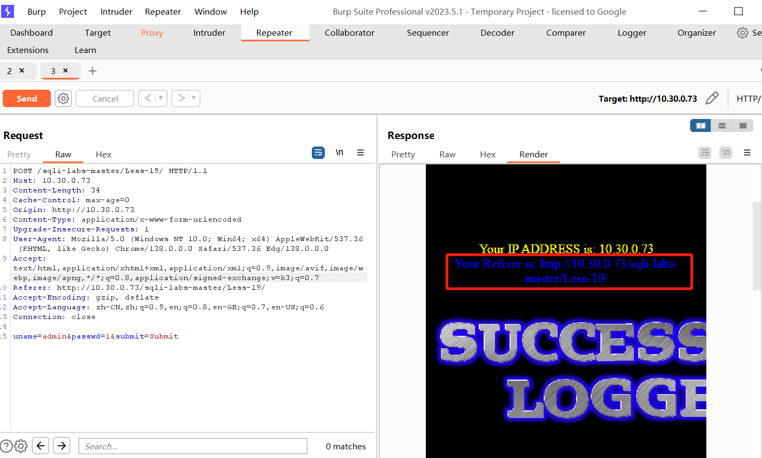The height and width of the screenshot is (458, 762).
Task: Show Response in Raw view
Action: 447,155
